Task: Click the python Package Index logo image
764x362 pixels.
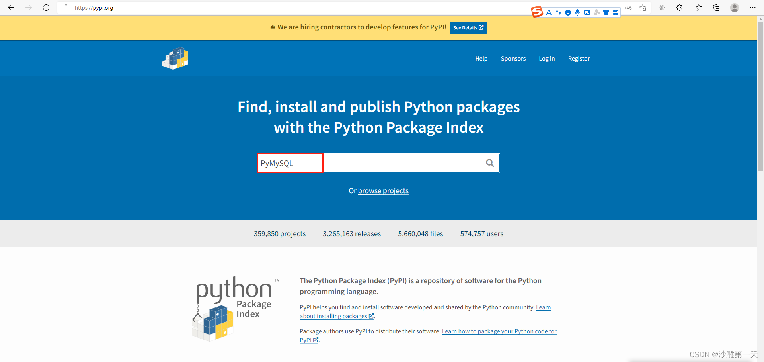Action: pyautogui.click(x=236, y=309)
